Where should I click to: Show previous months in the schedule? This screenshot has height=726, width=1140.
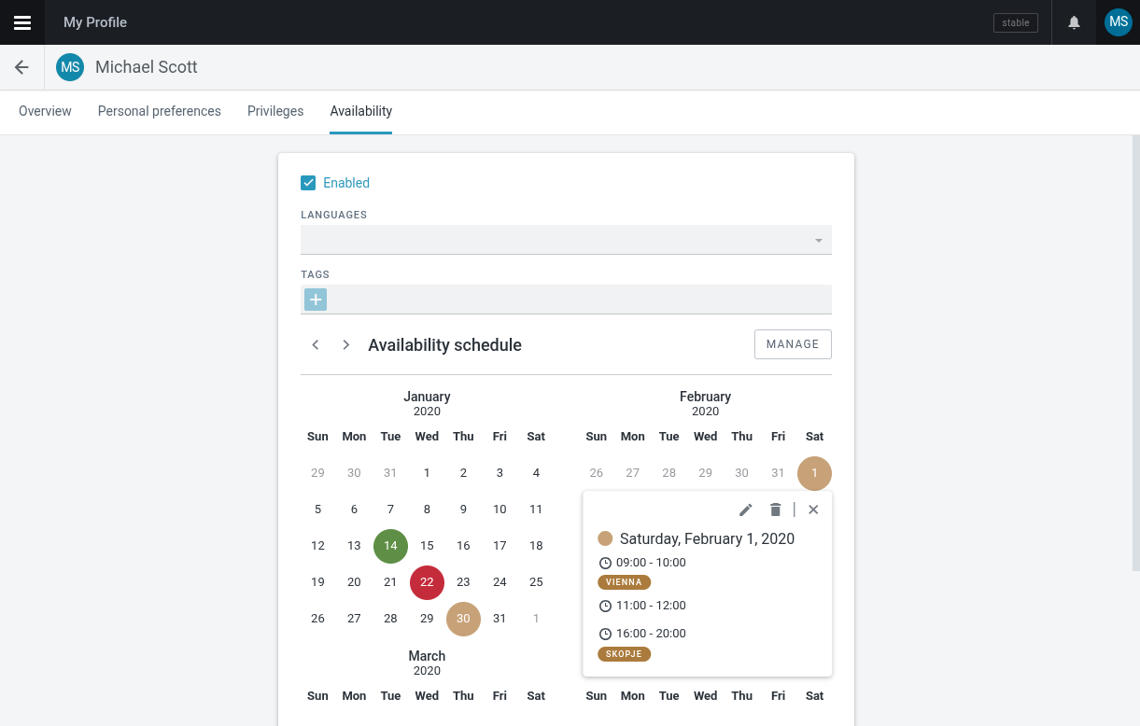point(316,344)
